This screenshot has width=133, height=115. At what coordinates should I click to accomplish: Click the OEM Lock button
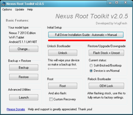pos(106,86)
